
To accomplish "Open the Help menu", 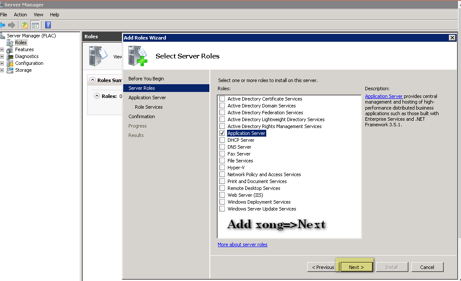I will click(54, 15).
